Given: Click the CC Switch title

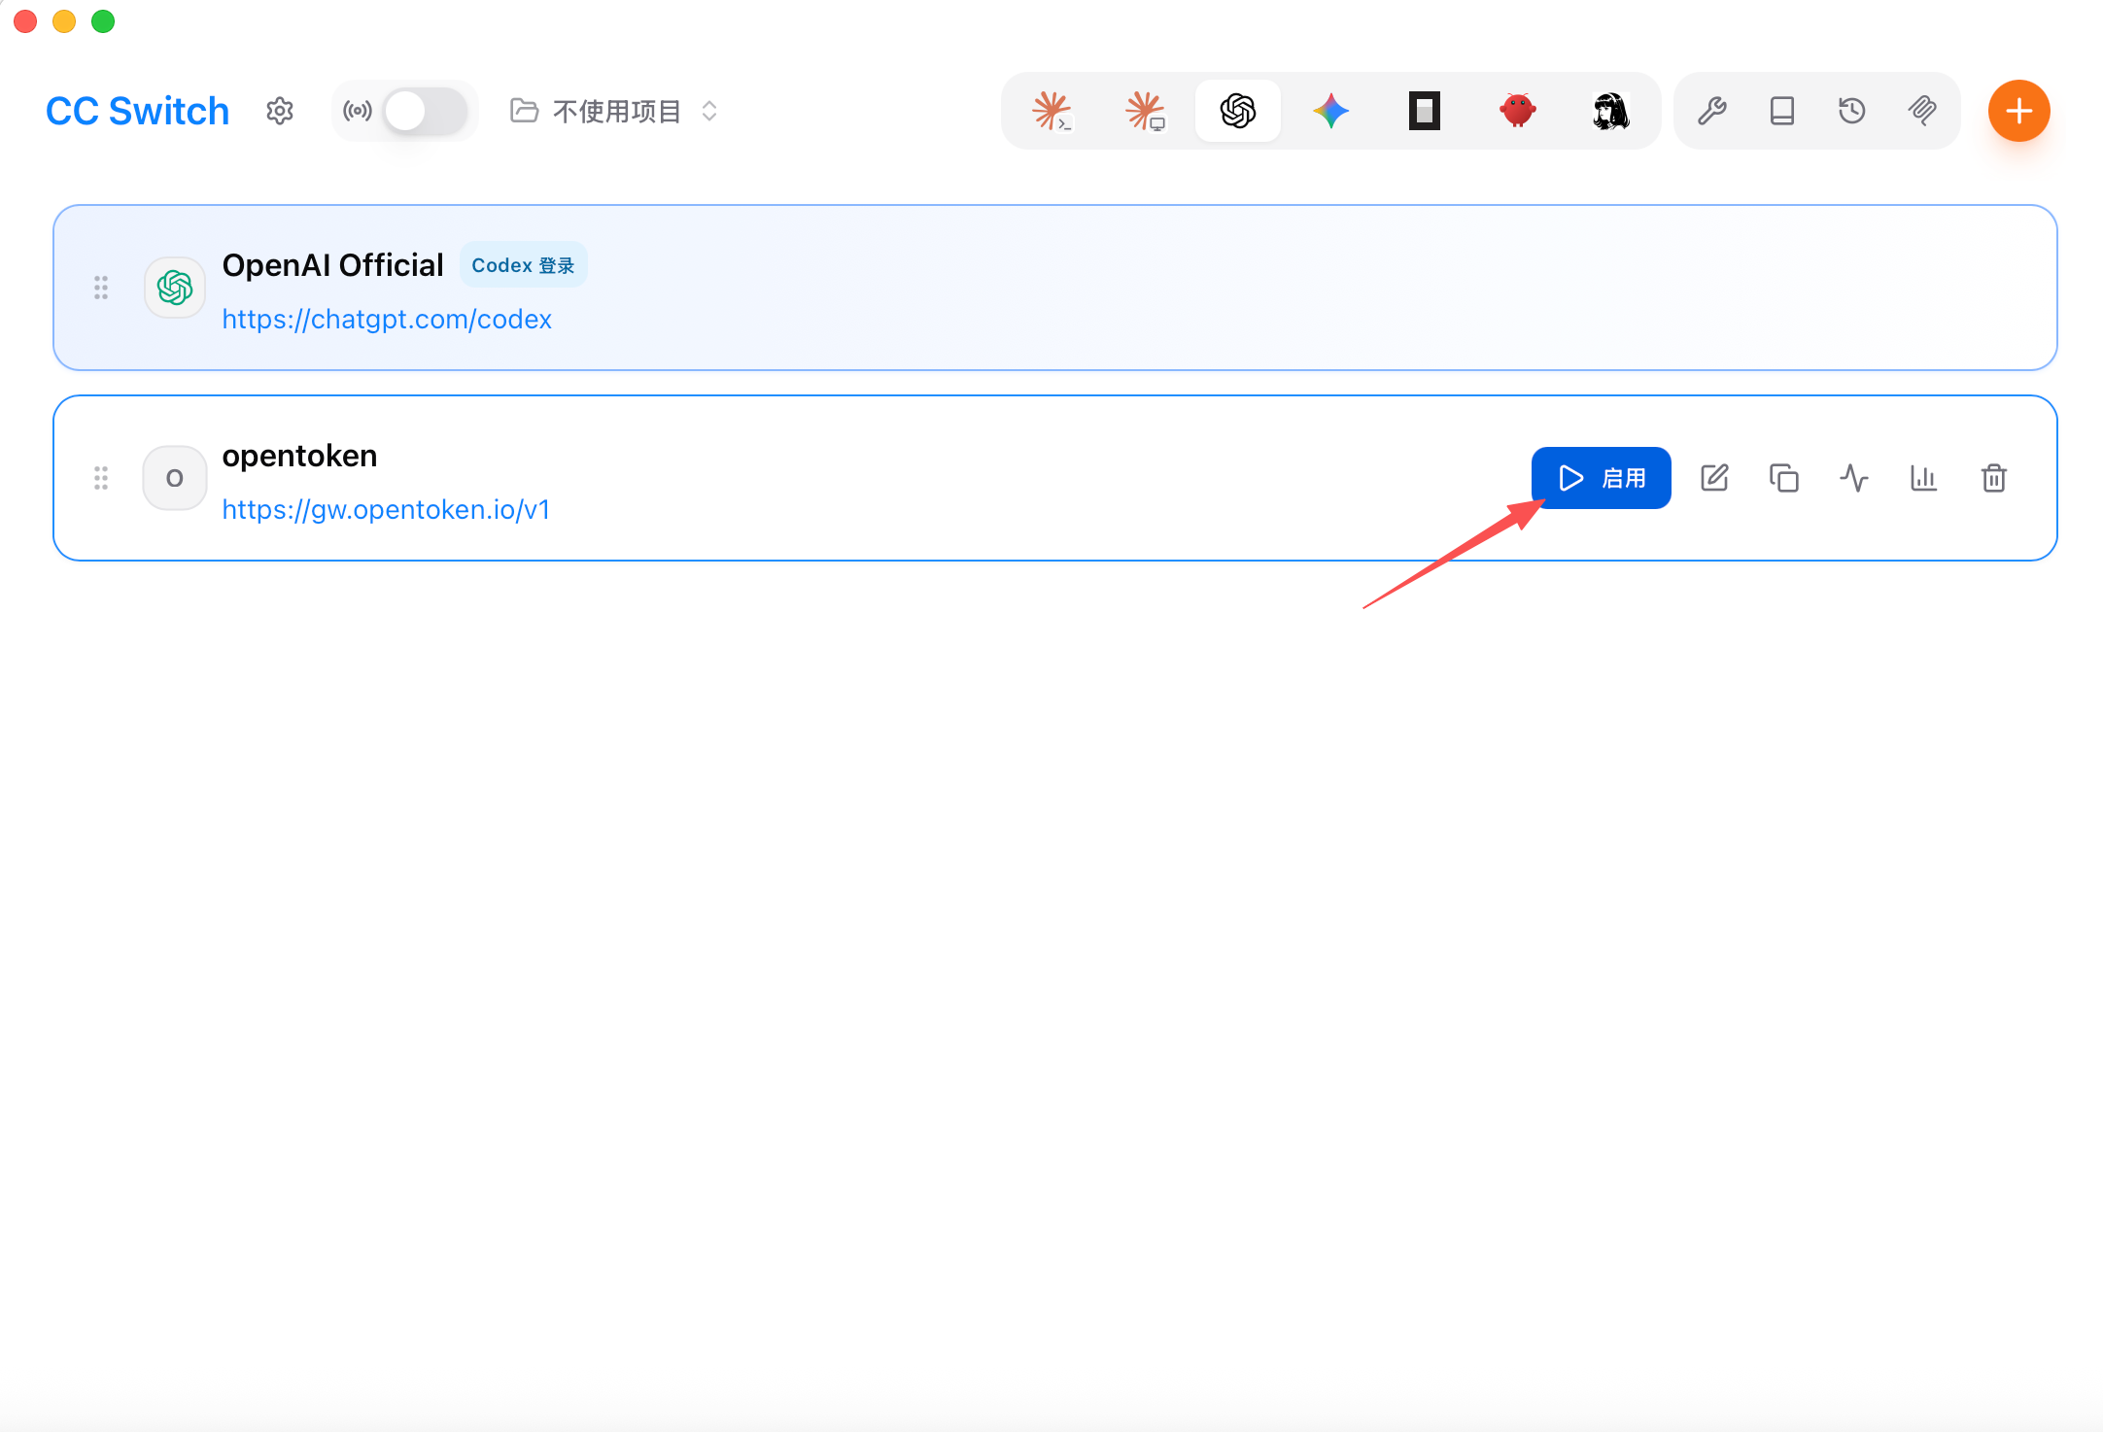Looking at the screenshot, I should (x=137, y=111).
